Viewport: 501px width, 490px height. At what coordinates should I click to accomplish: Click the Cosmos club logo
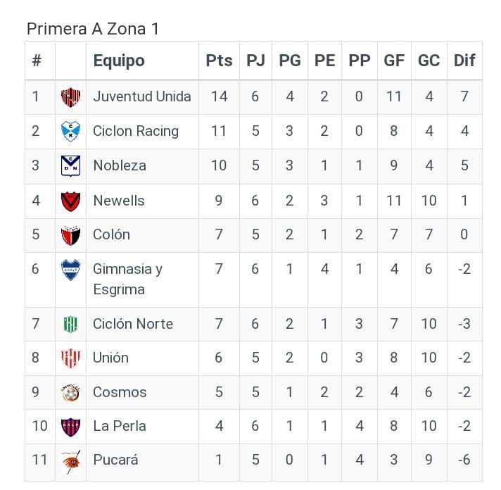pos(70,392)
